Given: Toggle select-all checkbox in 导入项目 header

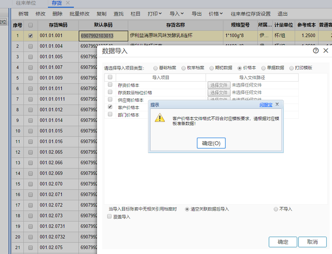Looking at the screenshot, I should coord(110,77).
